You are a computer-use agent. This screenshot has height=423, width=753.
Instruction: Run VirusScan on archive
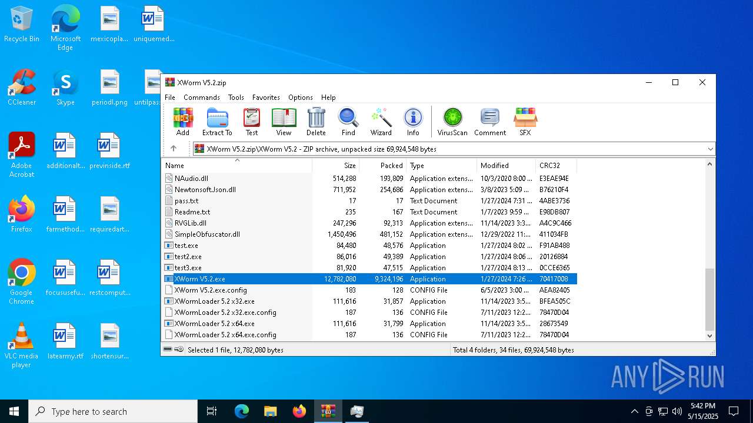coord(452,122)
